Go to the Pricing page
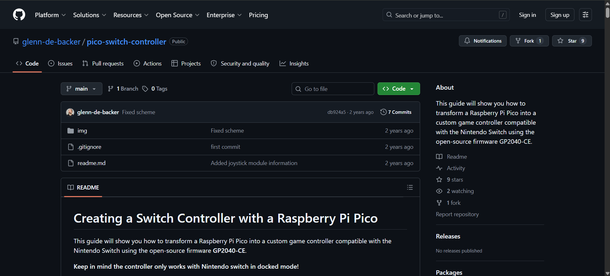The image size is (610, 276). [258, 15]
